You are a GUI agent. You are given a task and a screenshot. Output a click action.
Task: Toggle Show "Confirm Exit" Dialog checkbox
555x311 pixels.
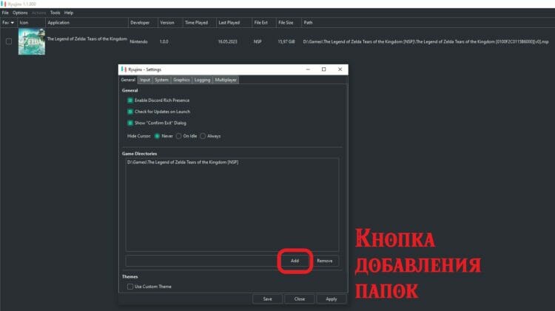pos(130,123)
